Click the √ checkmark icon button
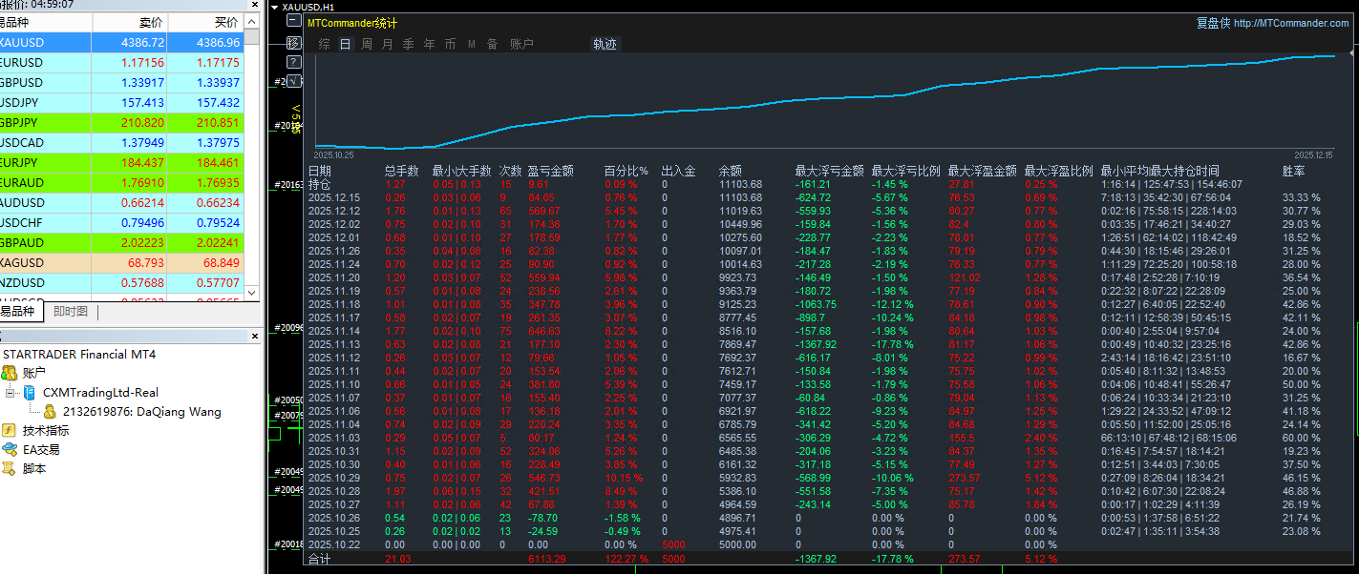The height and width of the screenshot is (574, 1359). click(x=294, y=81)
